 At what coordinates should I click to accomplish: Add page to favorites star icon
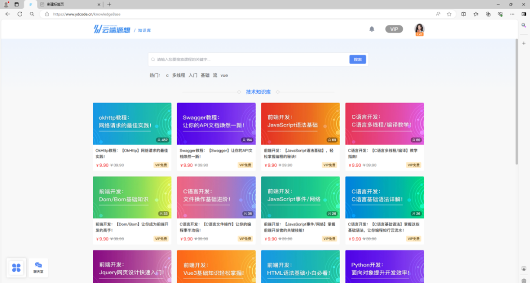click(x=449, y=14)
